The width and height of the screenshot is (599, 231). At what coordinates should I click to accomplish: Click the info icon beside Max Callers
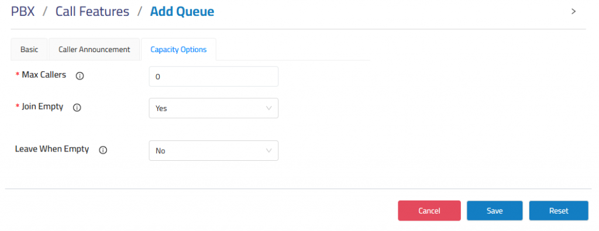pos(80,76)
